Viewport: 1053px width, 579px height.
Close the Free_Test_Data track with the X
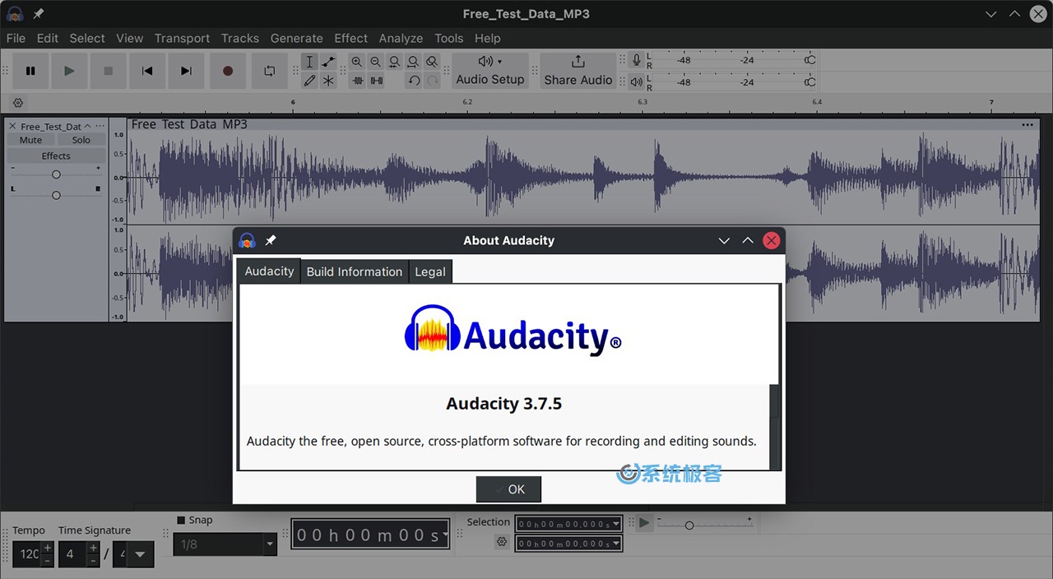12,127
